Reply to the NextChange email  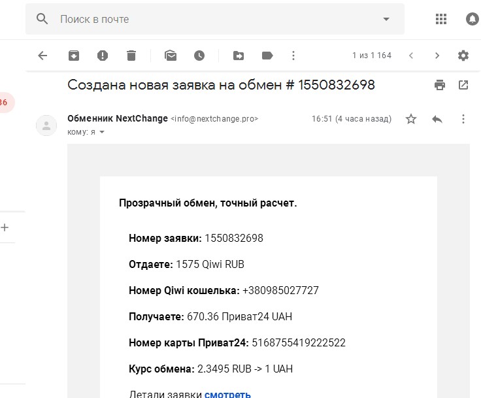tap(437, 119)
